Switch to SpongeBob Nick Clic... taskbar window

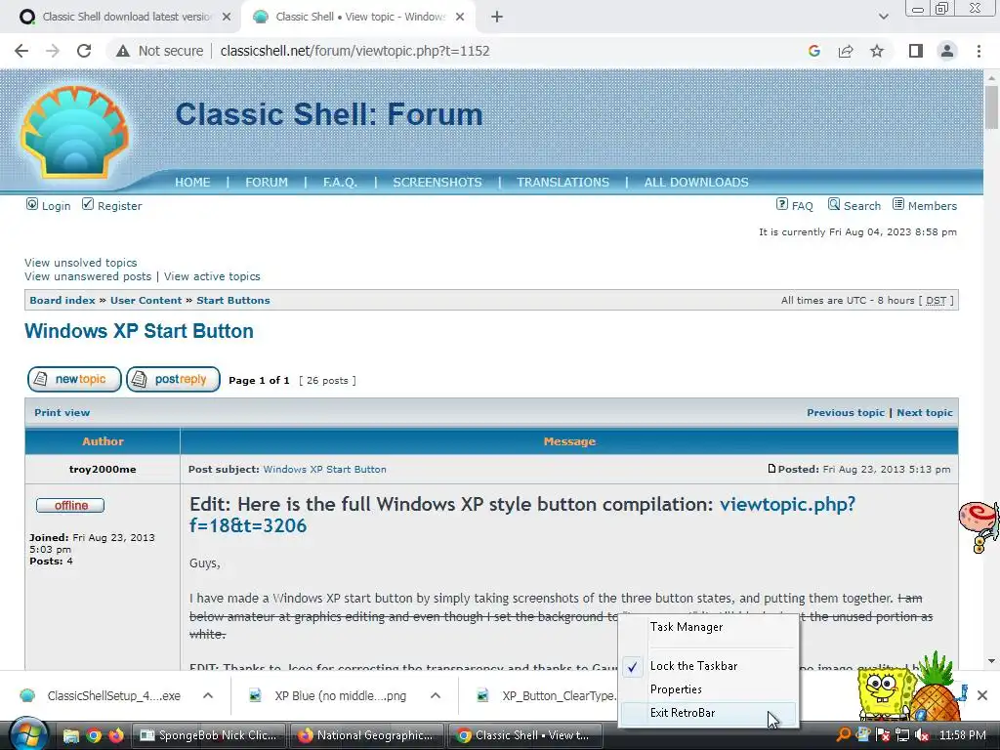click(x=209, y=735)
